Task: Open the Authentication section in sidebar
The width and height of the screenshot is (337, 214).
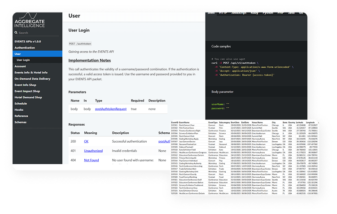Action: tap(25, 48)
